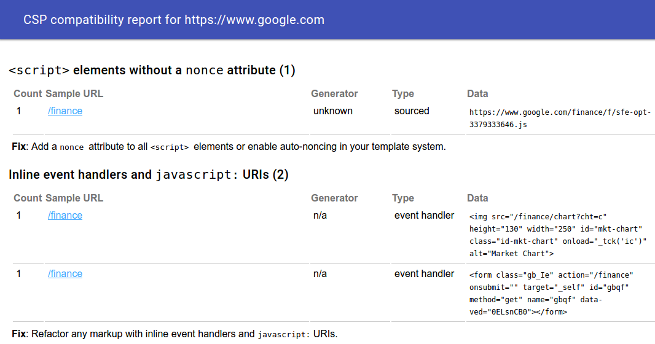
Task: Click the script elements without nonce heading
Action: (x=152, y=71)
